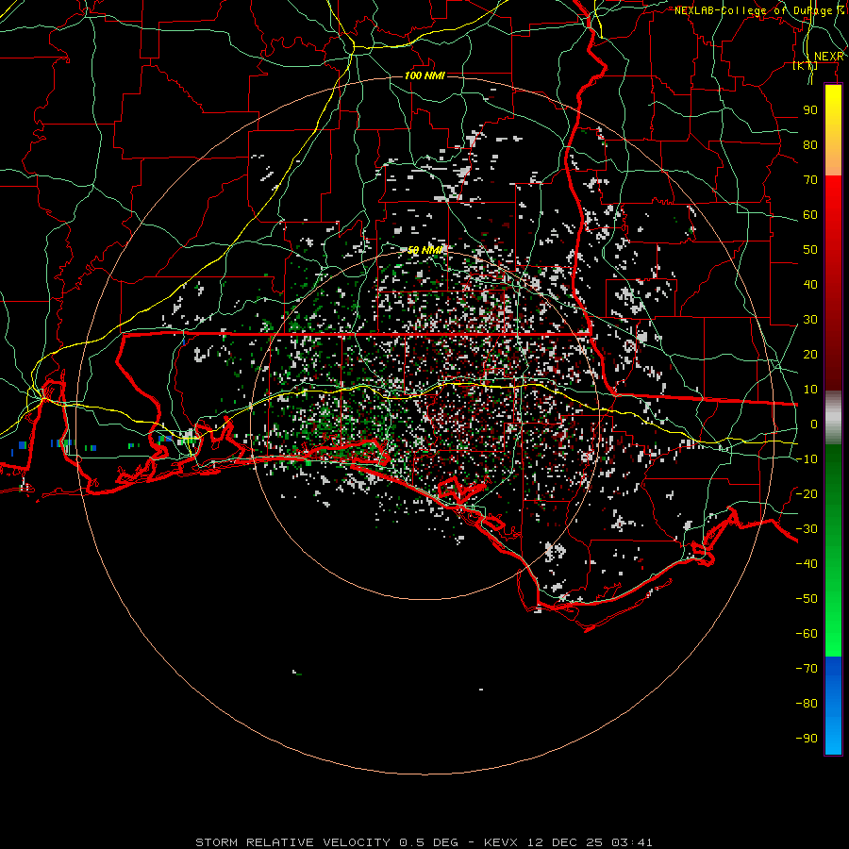Click the 50 label on the velocity scale

point(810,250)
